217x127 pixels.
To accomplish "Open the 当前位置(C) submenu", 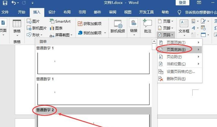I will click(x=180, y=64).
